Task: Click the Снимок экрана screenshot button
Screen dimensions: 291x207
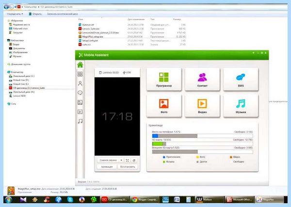Action: pyautogui.click(x=108, y=161)
